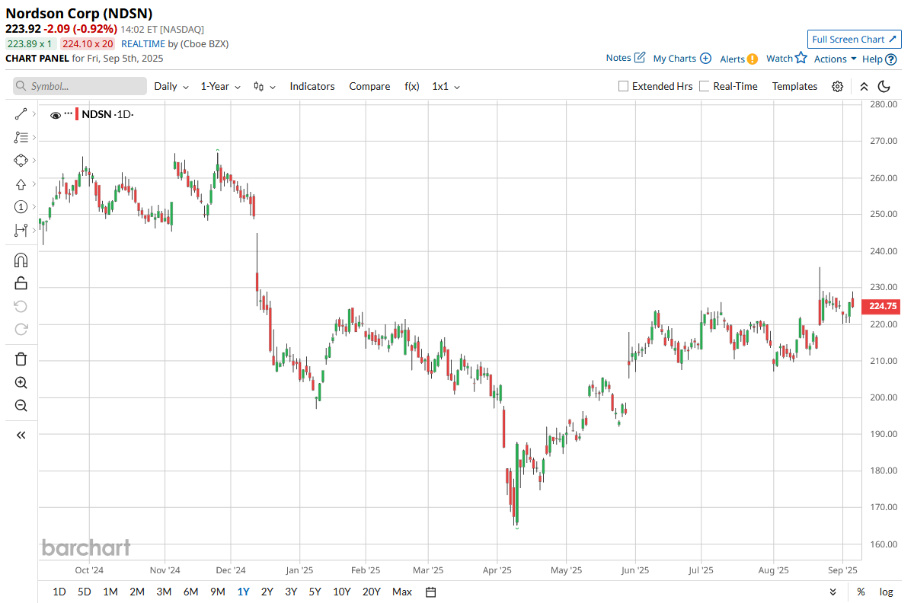Open chart settings gear
The height and width of the screenshot is (603, 914).
coord(837,87)
